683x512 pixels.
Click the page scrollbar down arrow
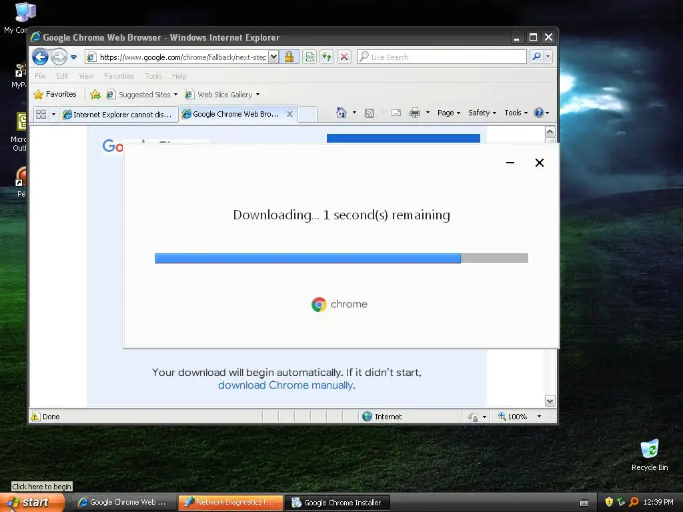[x=550, y=401]
